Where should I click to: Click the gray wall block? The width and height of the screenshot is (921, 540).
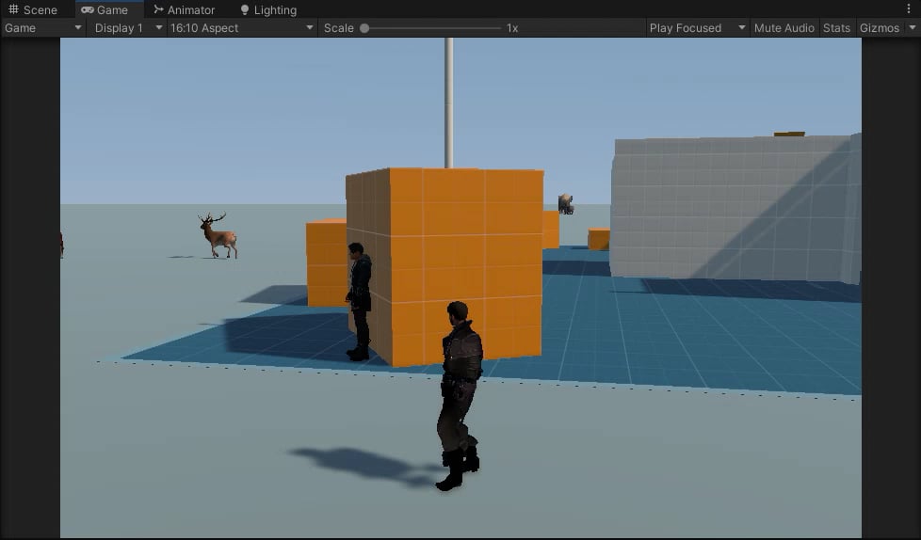pos(735,208)
